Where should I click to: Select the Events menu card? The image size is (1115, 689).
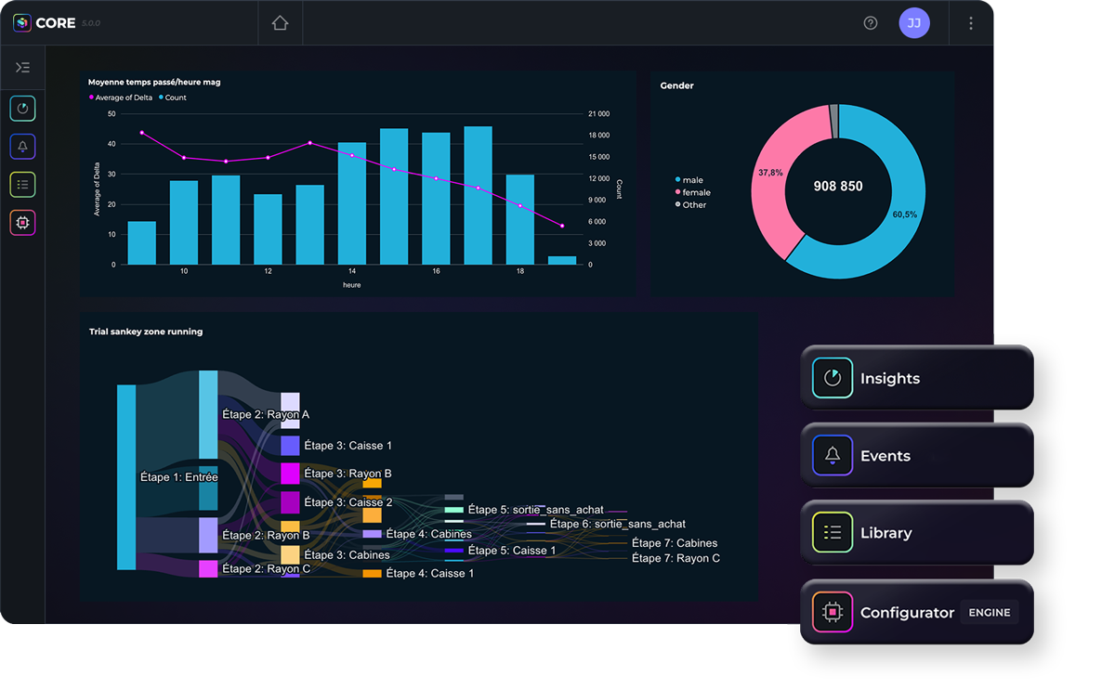(917, 456)
